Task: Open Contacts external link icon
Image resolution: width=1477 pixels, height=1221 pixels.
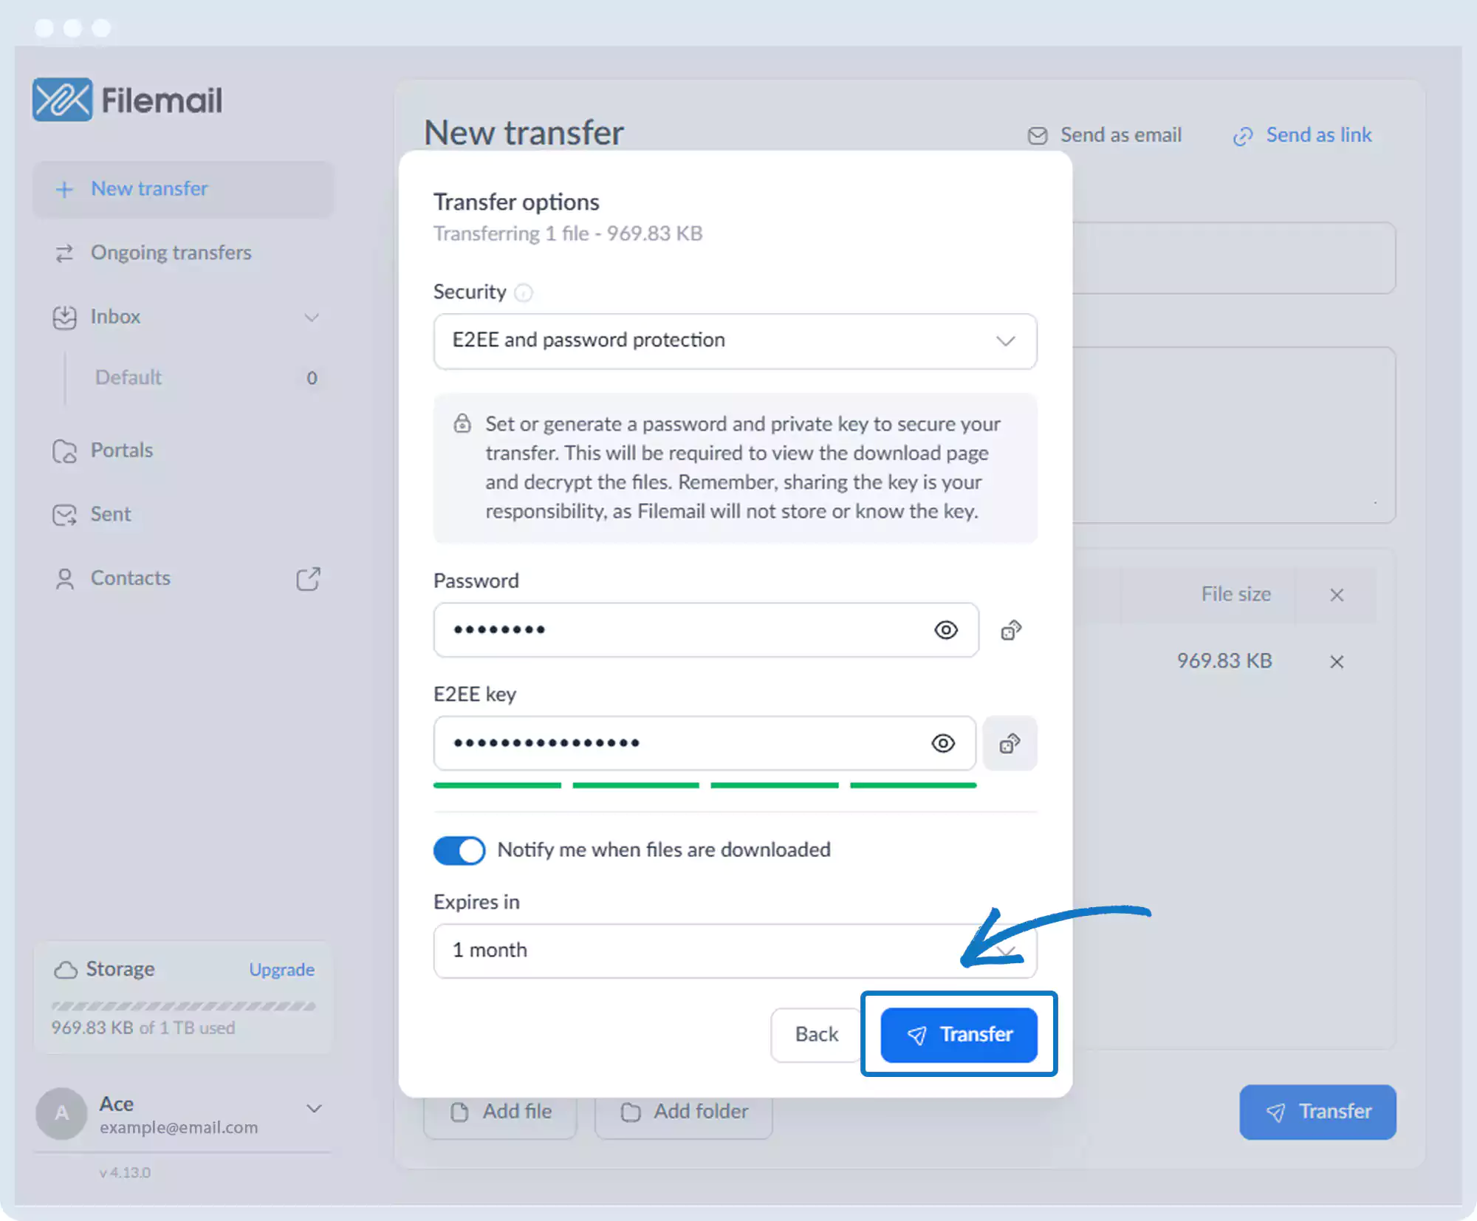Action: (308, 578)
